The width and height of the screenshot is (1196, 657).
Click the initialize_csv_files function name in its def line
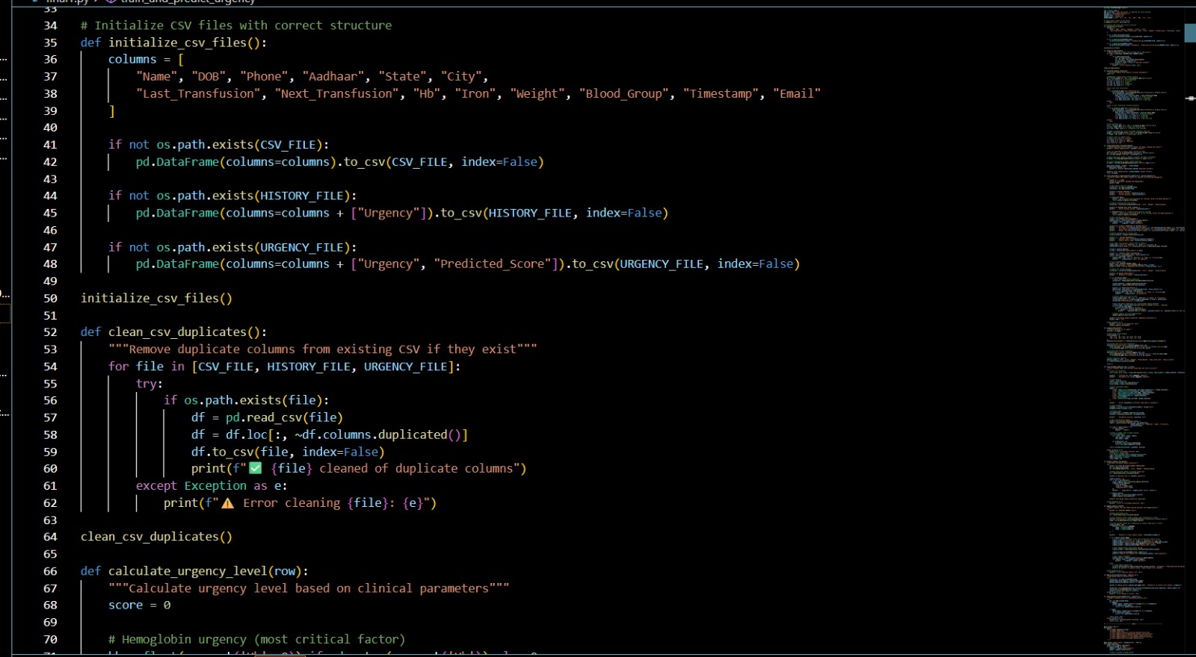click(x=177, y=43)
